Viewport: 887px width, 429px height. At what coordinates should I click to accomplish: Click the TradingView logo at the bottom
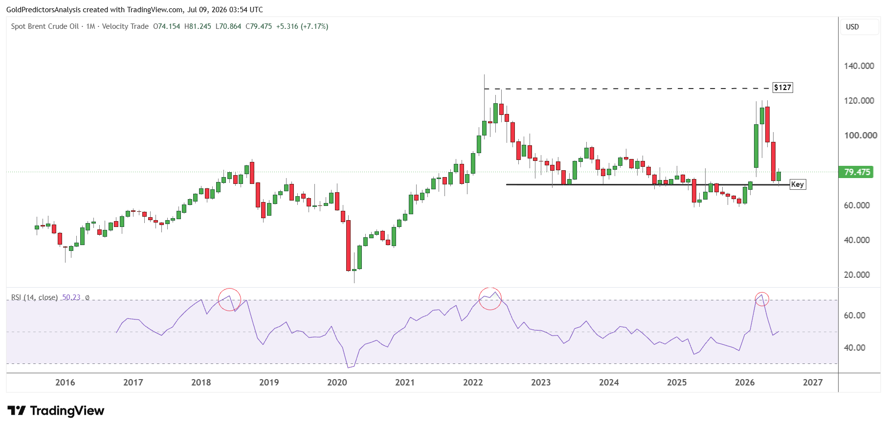click(x=56, y=410)
